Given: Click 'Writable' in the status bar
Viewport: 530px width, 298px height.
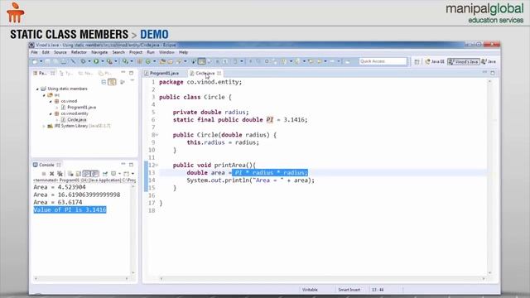Looking at the screenshot, I should click(310, 290).
